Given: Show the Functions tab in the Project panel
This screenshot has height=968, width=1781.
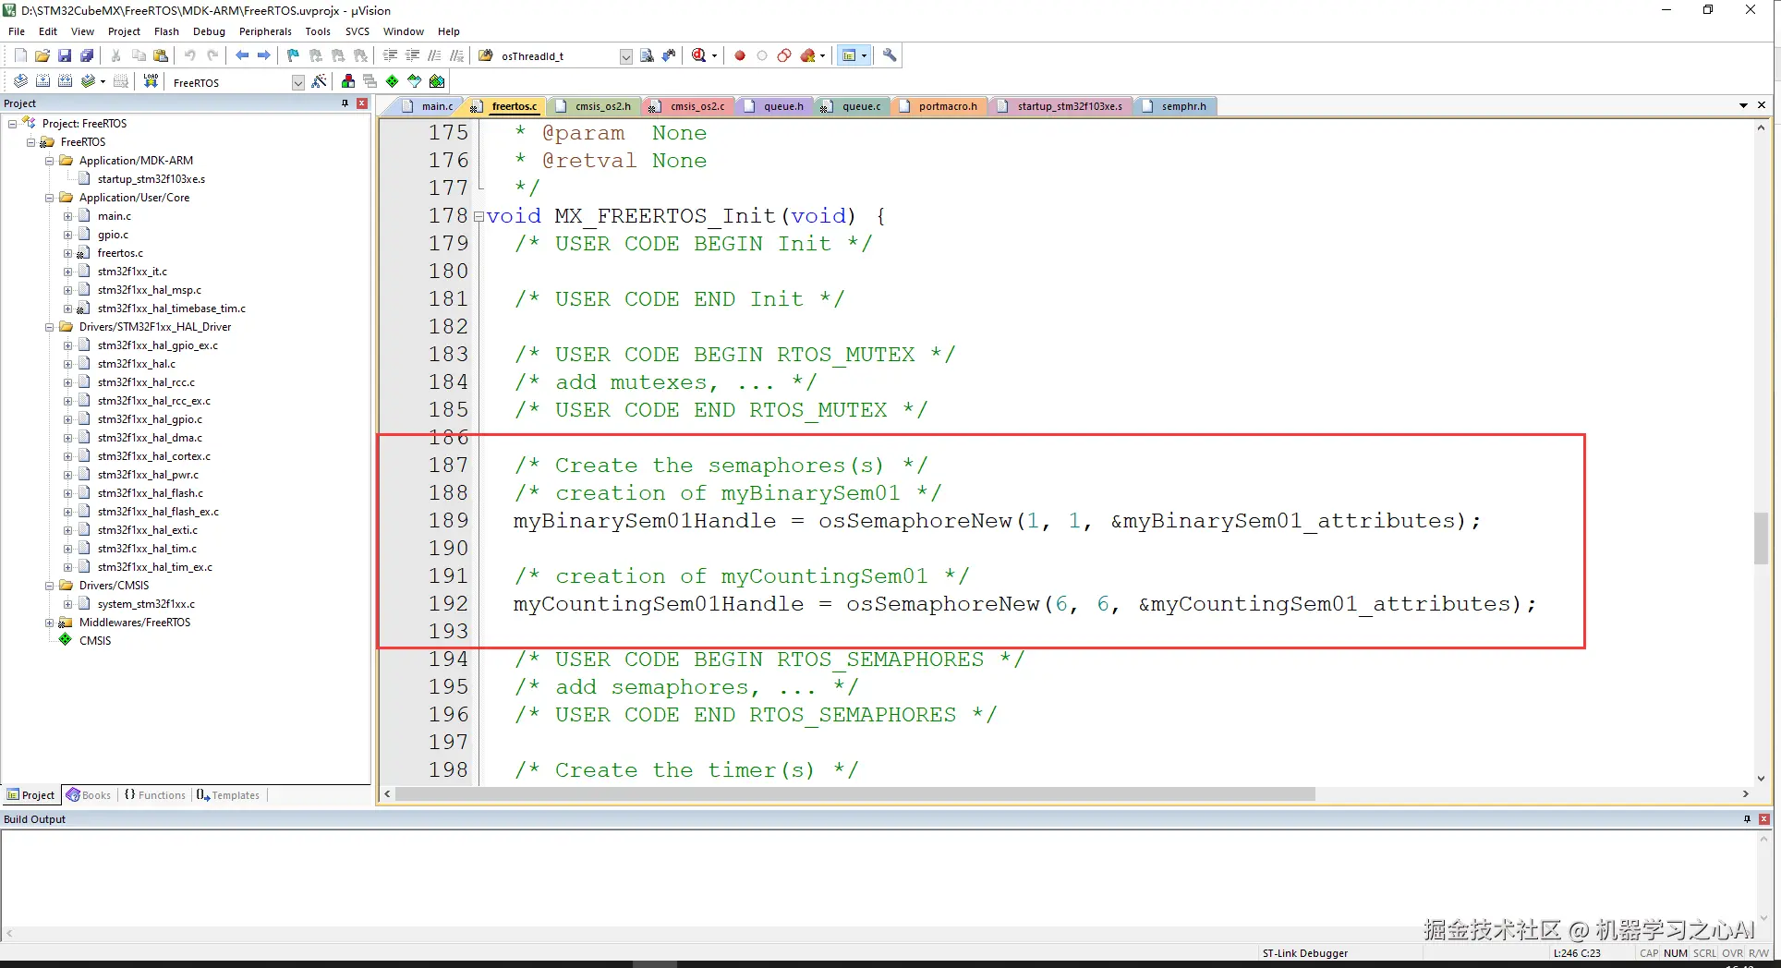Looking at the screenshot, I should [155, 795].
